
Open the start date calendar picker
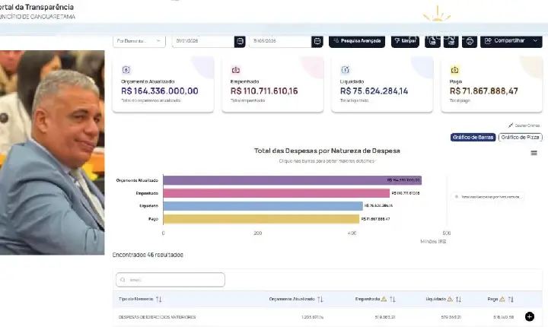click(240, 41)
